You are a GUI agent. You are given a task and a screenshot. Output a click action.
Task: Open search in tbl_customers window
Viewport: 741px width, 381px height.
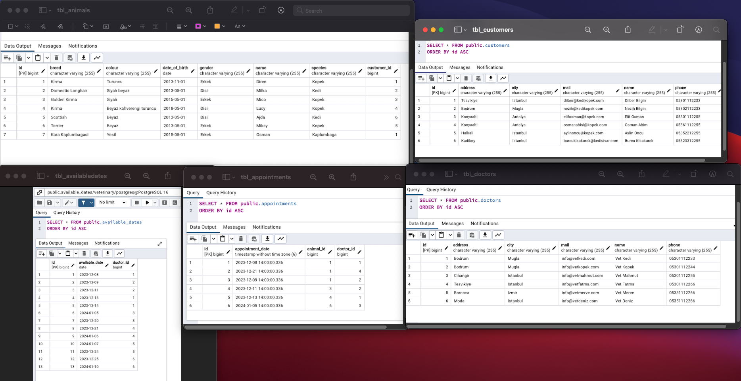tap(716, 30)
